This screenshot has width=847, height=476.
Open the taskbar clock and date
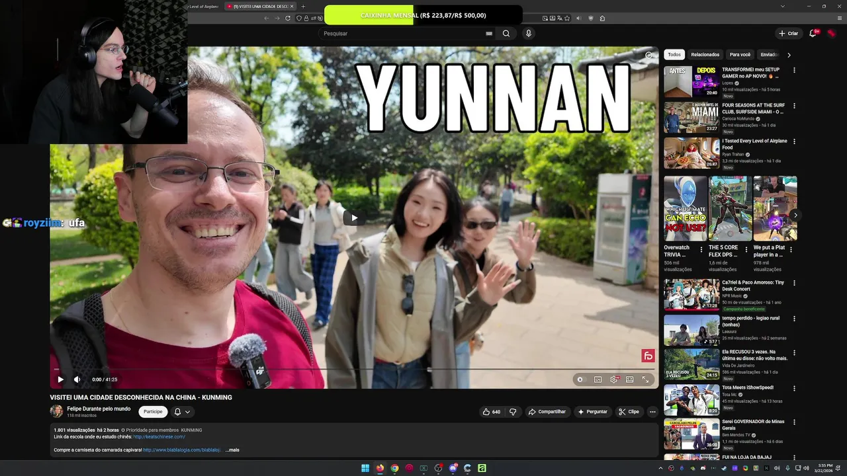pyautogui.click(x=825, y=468)
